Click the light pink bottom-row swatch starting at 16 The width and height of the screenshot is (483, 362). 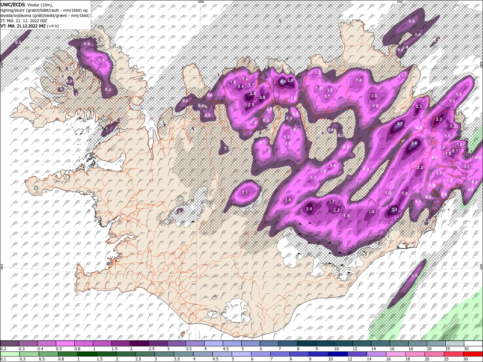(x=396, y=354)
